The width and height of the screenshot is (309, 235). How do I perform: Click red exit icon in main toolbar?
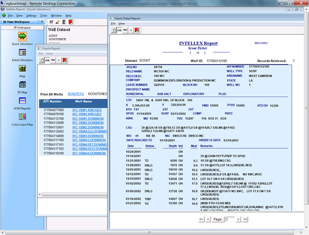pyautogui.click(x=71, y=22)
